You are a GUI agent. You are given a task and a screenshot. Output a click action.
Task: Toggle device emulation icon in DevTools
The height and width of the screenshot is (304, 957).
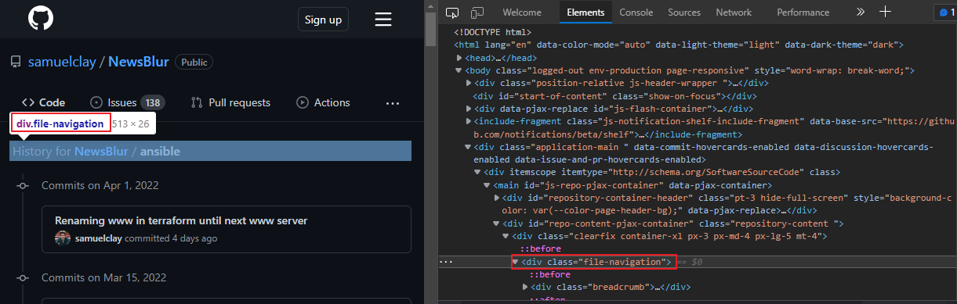coord(477,13)
